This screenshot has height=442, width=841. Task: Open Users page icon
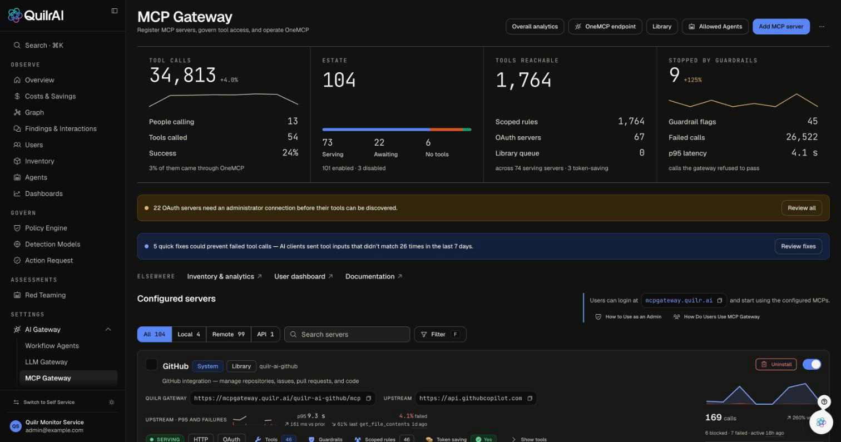17,145
